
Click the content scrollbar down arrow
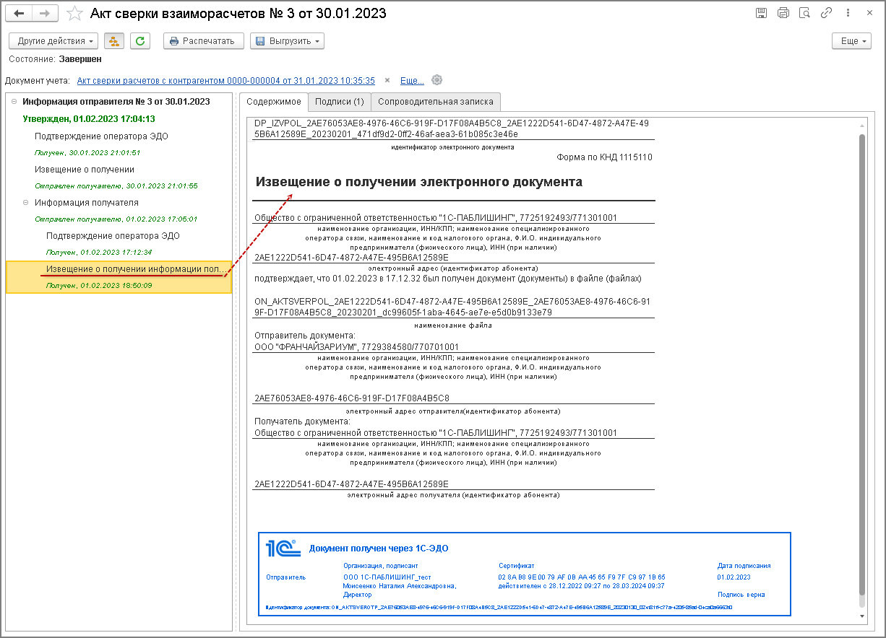tap(861, 616)
